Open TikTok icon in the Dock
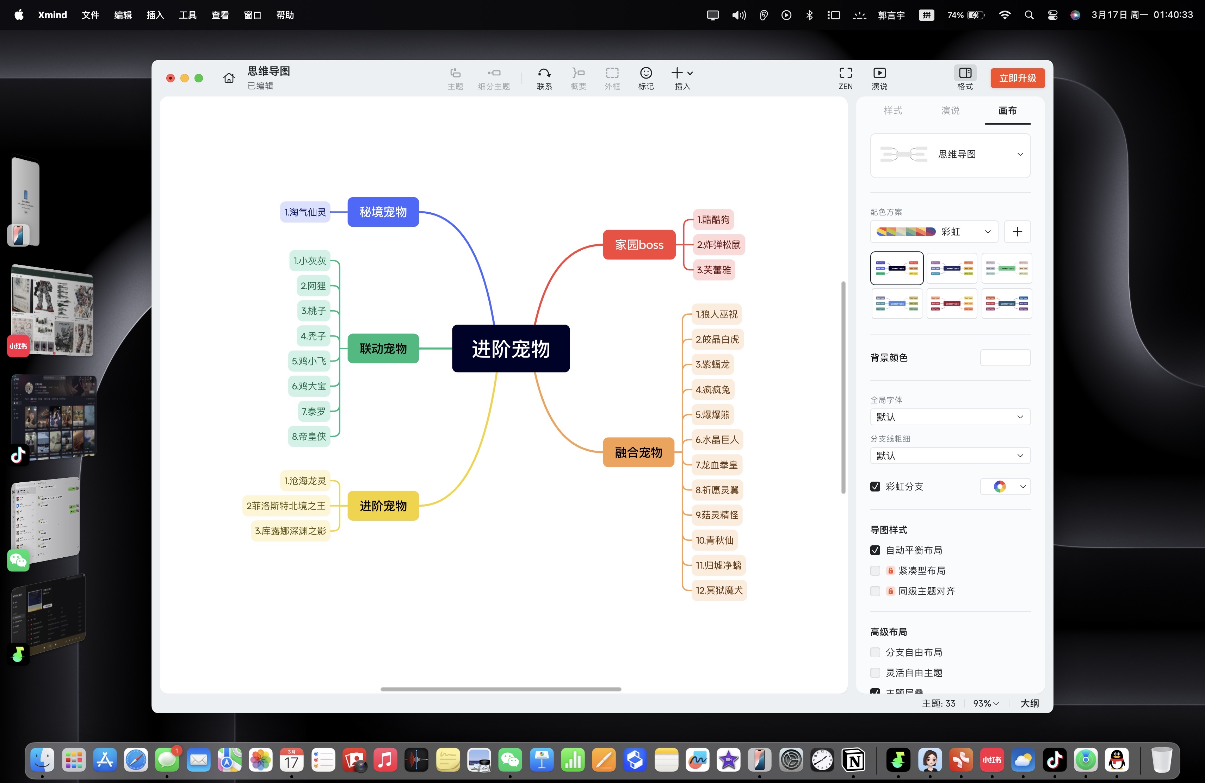The image size is (1205, 783). coord(1054,760)
